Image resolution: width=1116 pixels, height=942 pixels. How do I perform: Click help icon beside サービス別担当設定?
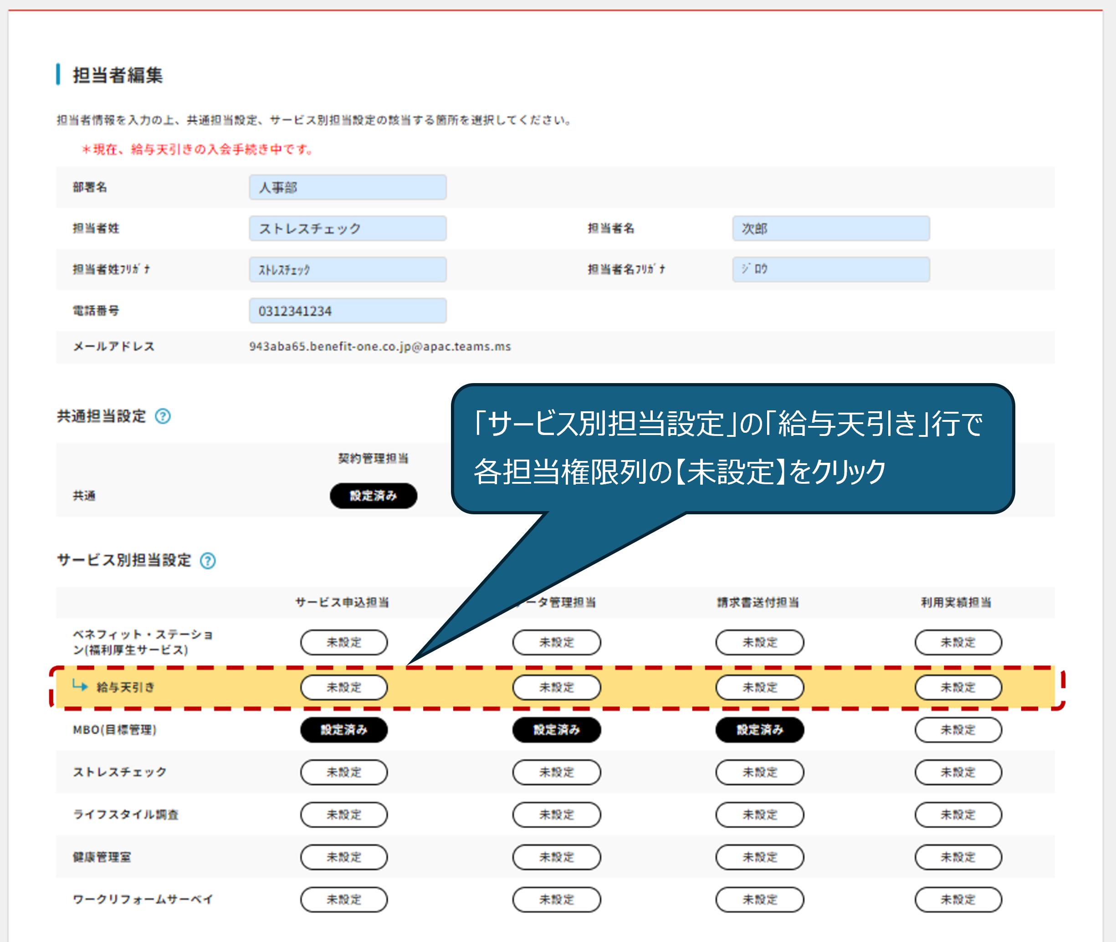pos(208,561)
